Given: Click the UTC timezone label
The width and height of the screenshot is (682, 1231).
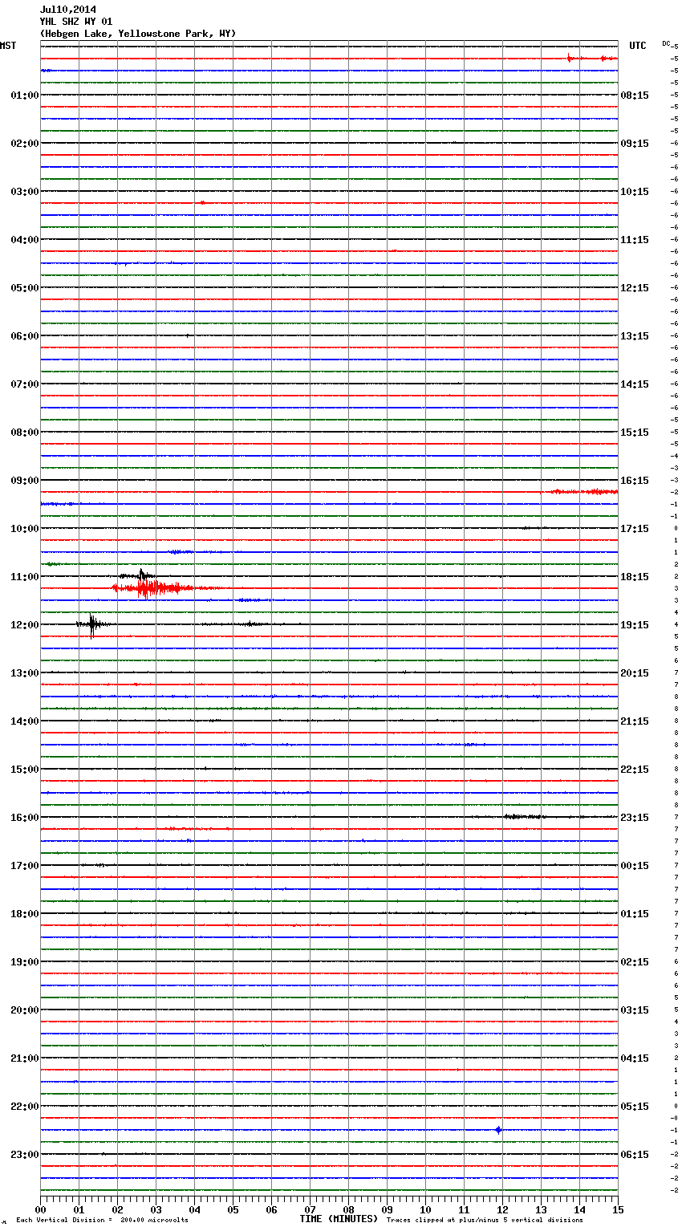Looking at the screenshot, I should pyautogui.click(x=638, y=46).
